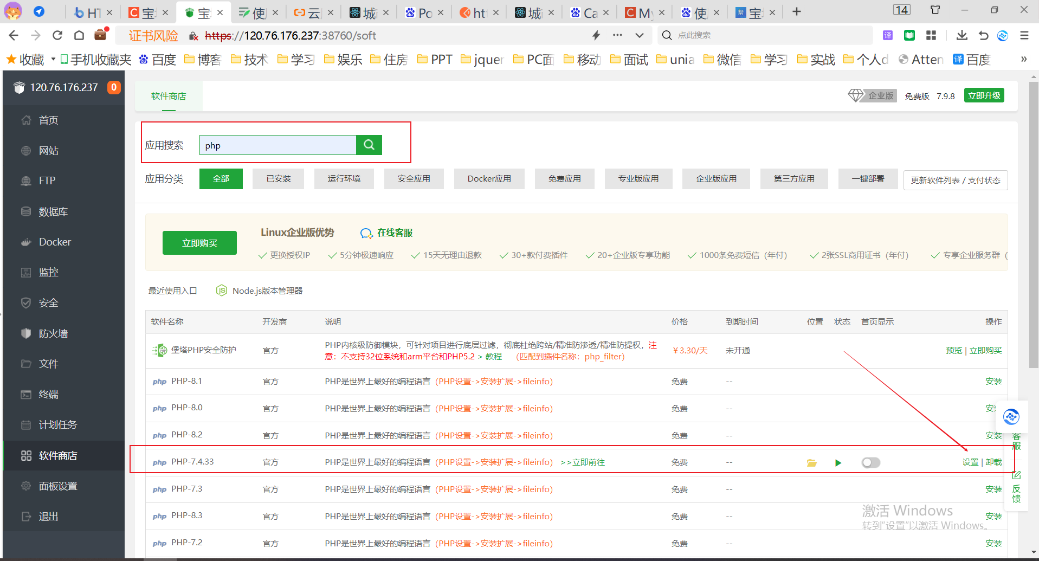The image size is (1039, 561).
Task: Click the green 立即购买 banner button
Action: click(x=199, y=243)
